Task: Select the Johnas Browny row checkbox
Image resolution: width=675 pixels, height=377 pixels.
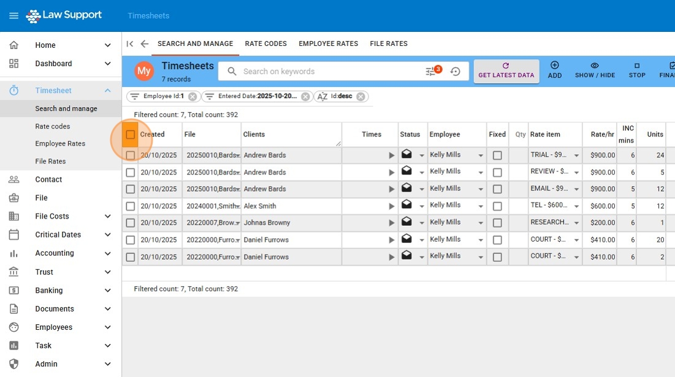Action: point(131,223)
